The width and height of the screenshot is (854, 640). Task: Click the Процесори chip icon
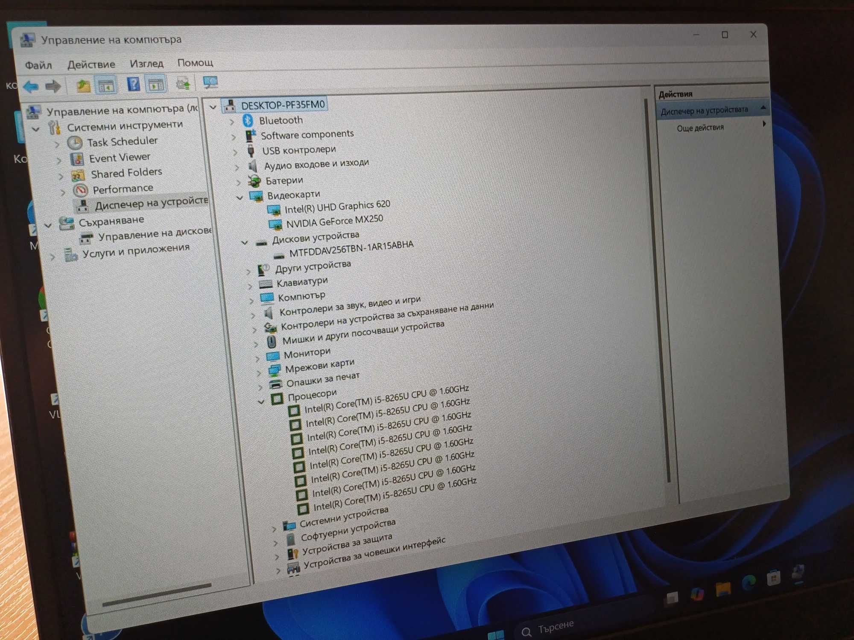coord(277,399)
